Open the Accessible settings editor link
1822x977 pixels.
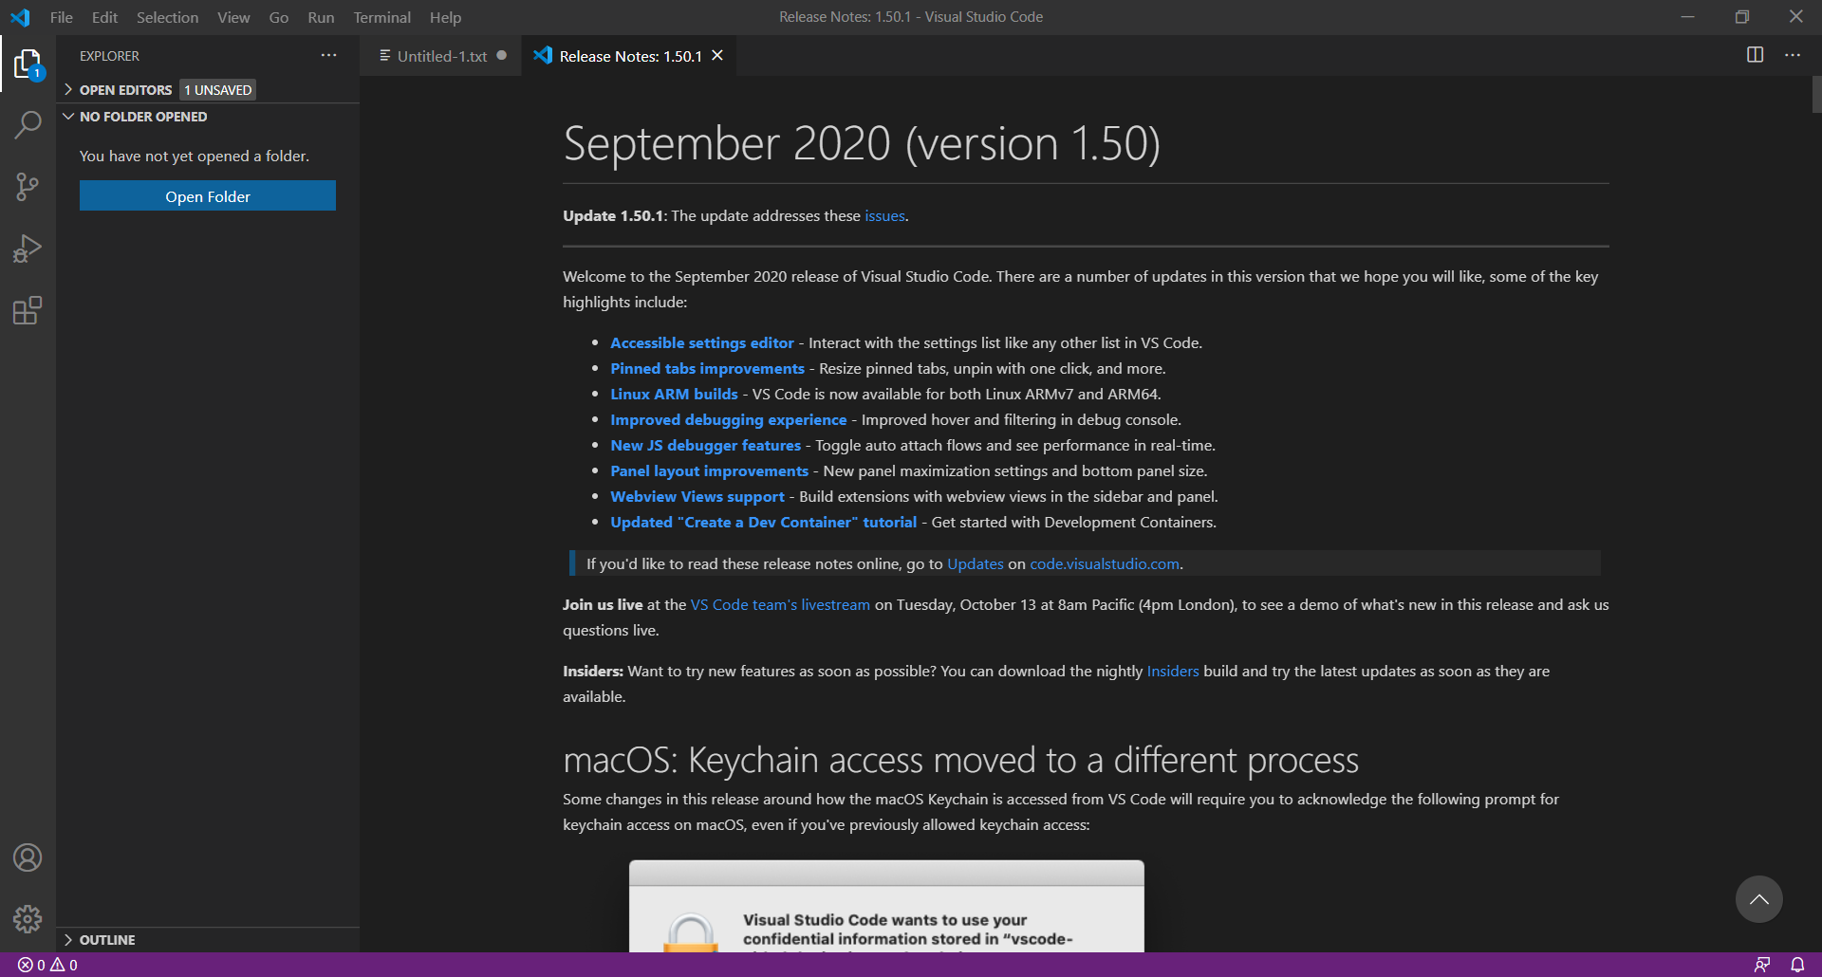pyautogui.click(x=701, y=343)
